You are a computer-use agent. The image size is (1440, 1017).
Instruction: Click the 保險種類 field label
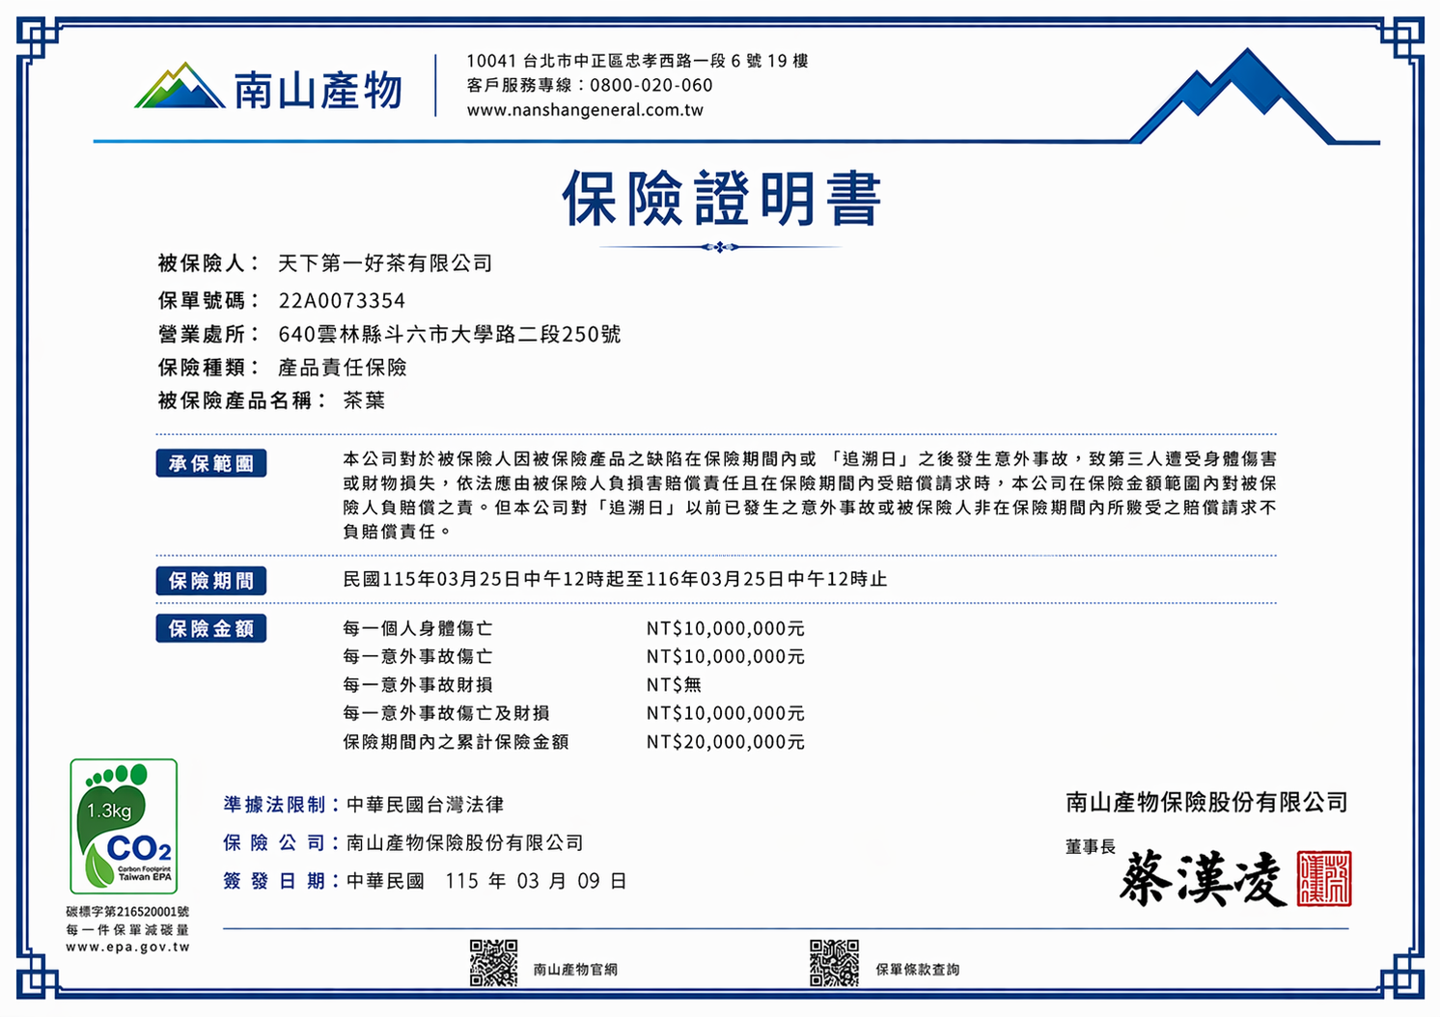pyautogui.click(x=208, y=368)
